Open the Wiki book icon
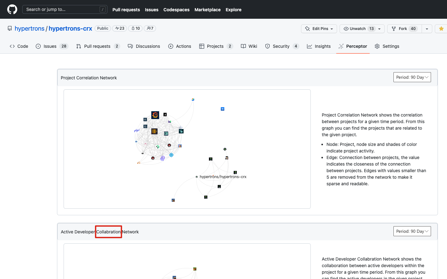The height and width of the screenshot is (279, 447). (243, 46)
